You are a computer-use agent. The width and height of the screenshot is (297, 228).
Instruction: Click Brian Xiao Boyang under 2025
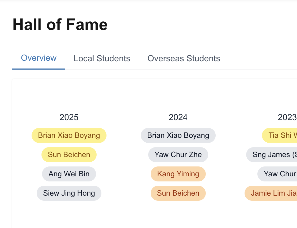[69, 135]
